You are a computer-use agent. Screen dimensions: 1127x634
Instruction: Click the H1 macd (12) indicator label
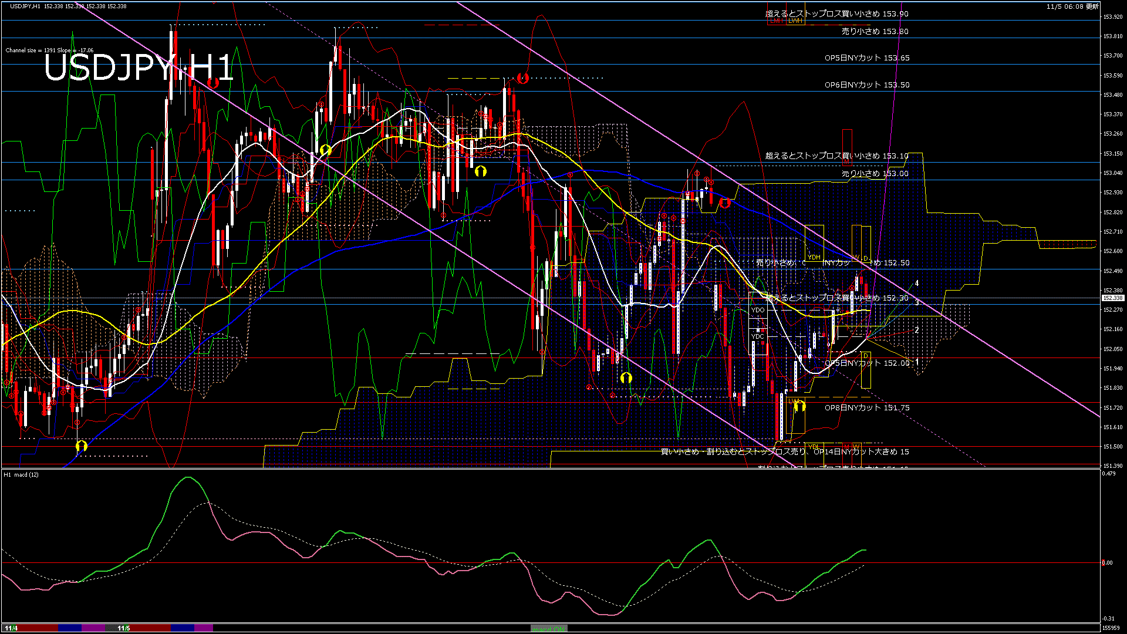21,474
